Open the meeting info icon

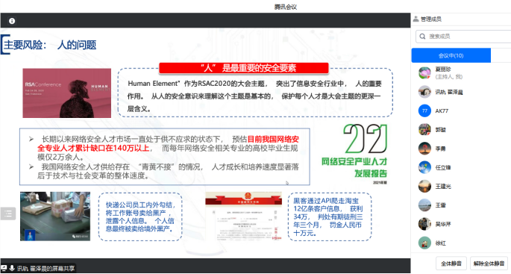coord(12,21)
